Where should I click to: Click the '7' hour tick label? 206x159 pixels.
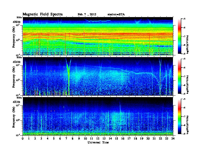[67, 138]
